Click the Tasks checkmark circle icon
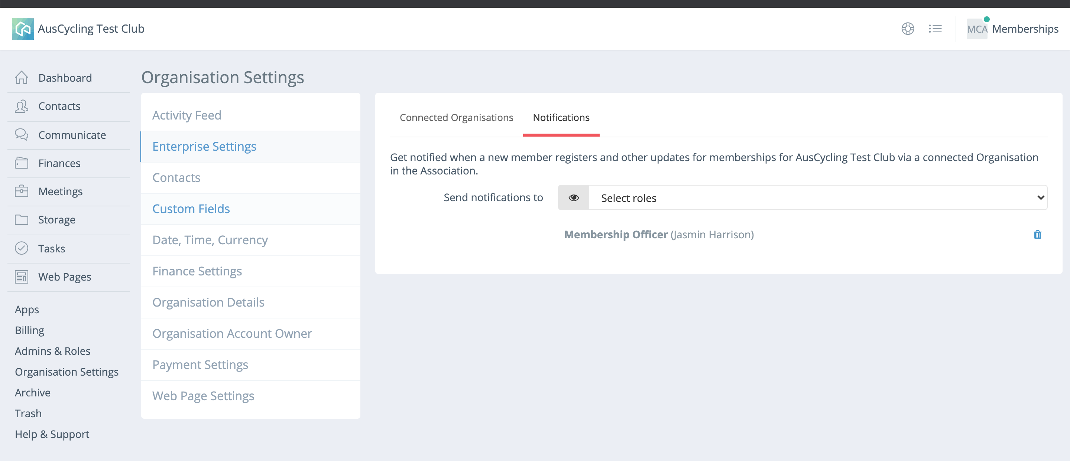1070x461 pixels. point(22,248)
